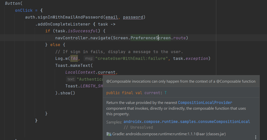The image size is (267, 140).
Task: Click the 'route' property
Action: (180, 38)
